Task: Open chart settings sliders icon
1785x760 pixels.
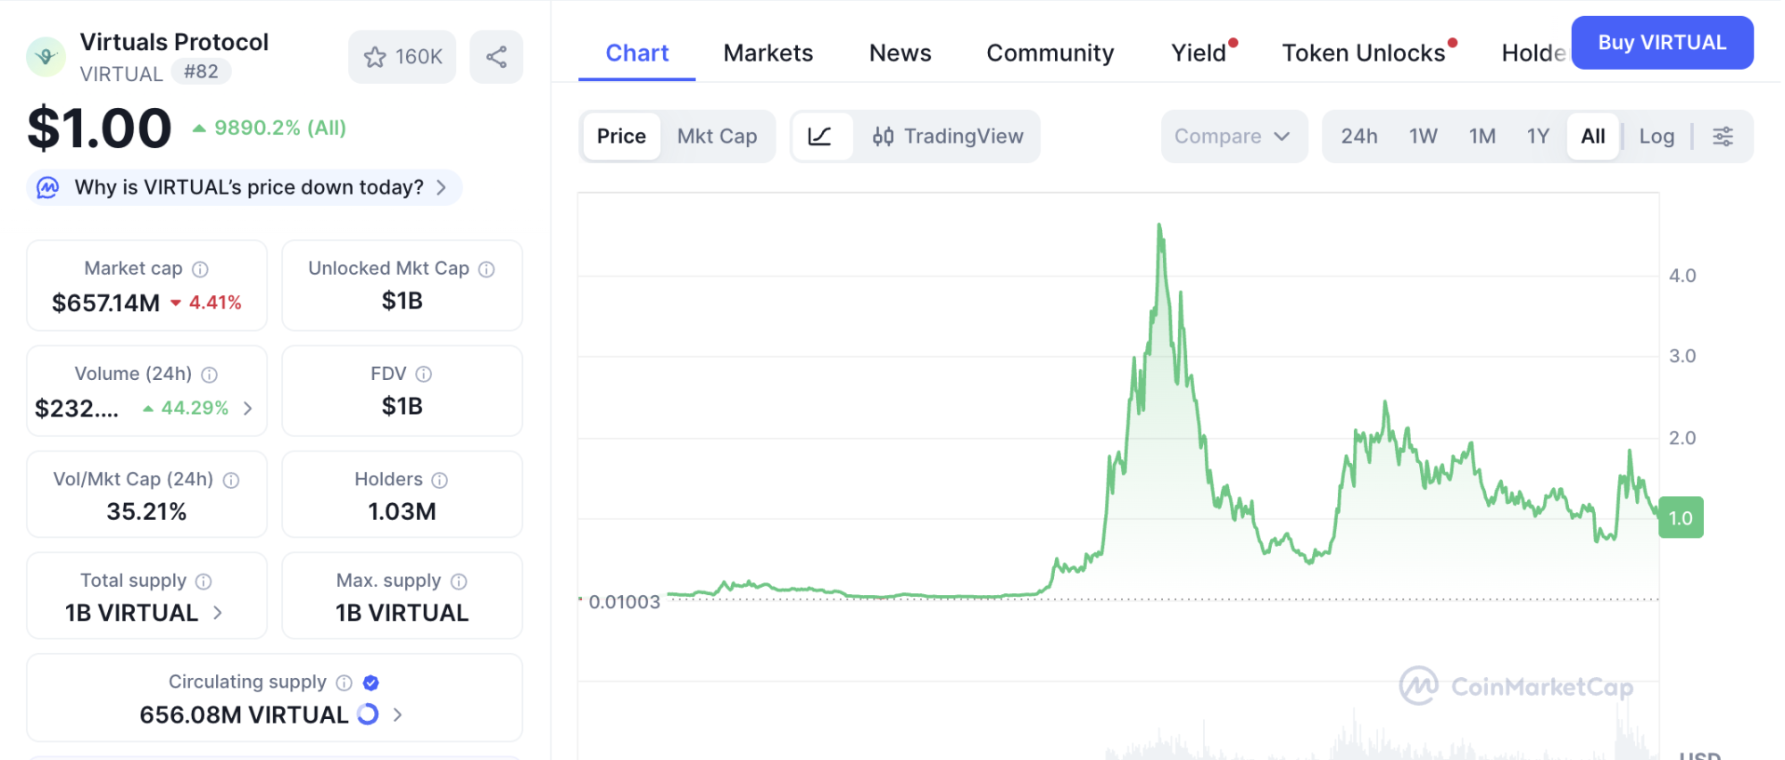Action: pos(1723,136)
